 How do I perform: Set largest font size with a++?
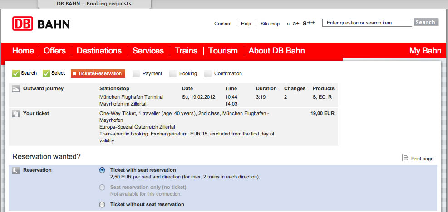309,23
